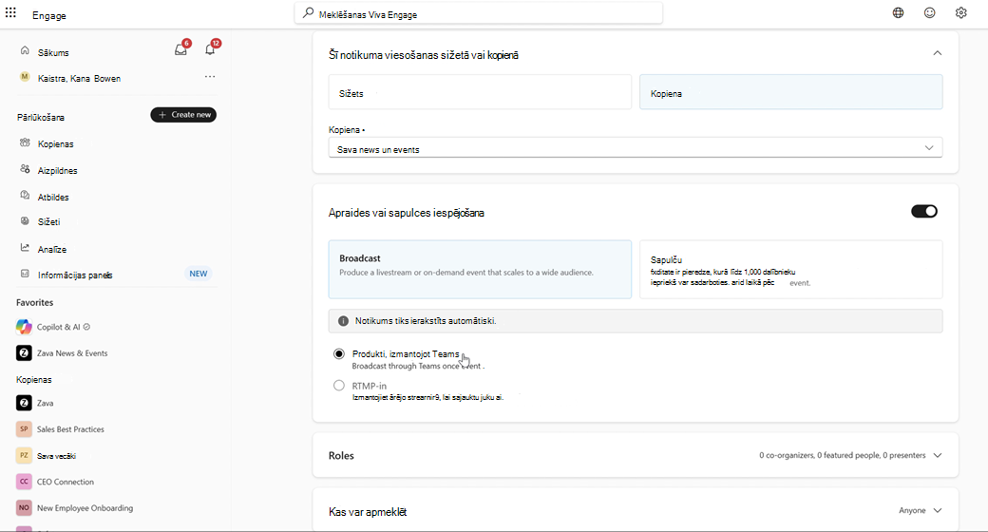Open the Copilot & AI favorite icon
This screenshot has height=532, width=988.
click(x=24, y=327)
